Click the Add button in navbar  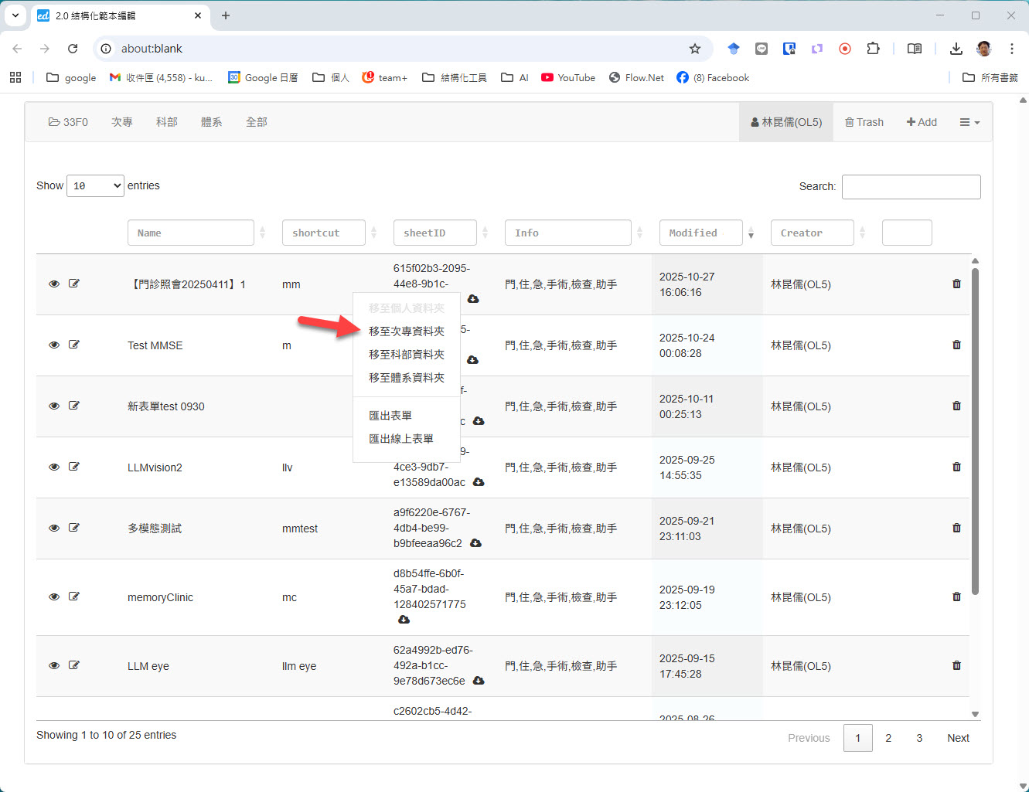[x=922, y=122]
